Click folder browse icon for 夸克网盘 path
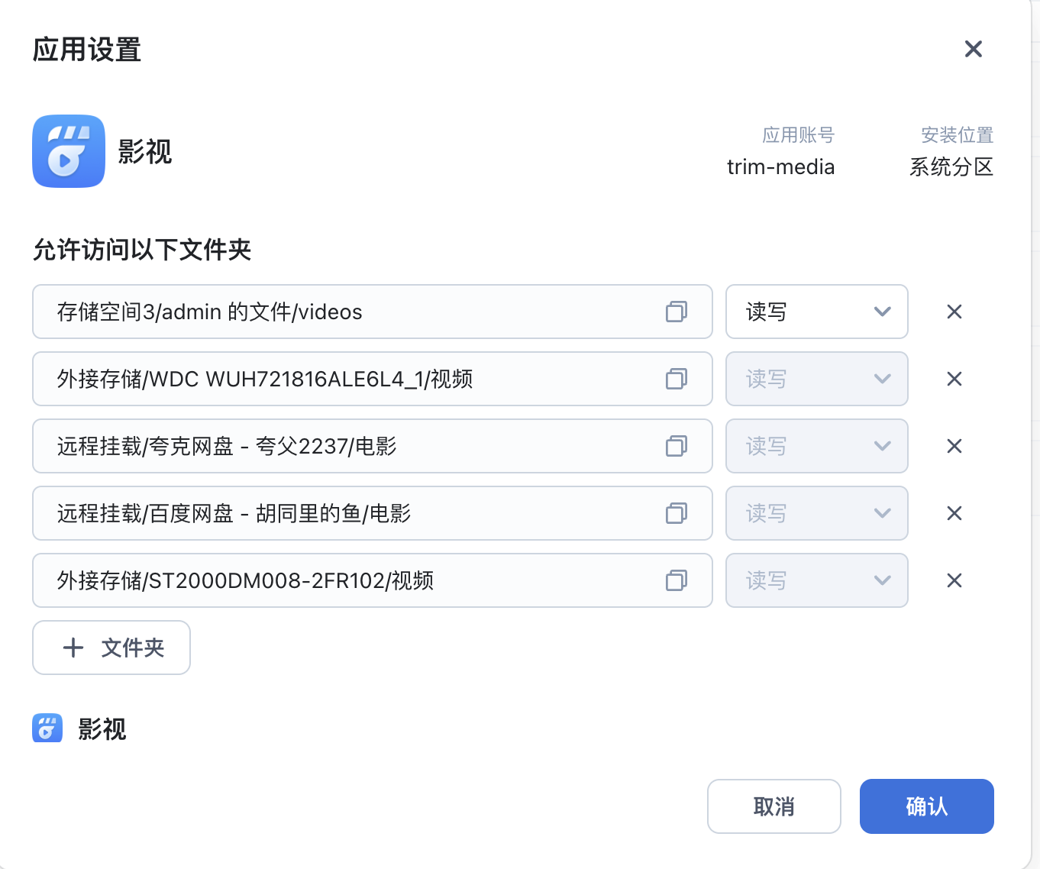Screen dimensions: 1040x869 pos(677,446)
